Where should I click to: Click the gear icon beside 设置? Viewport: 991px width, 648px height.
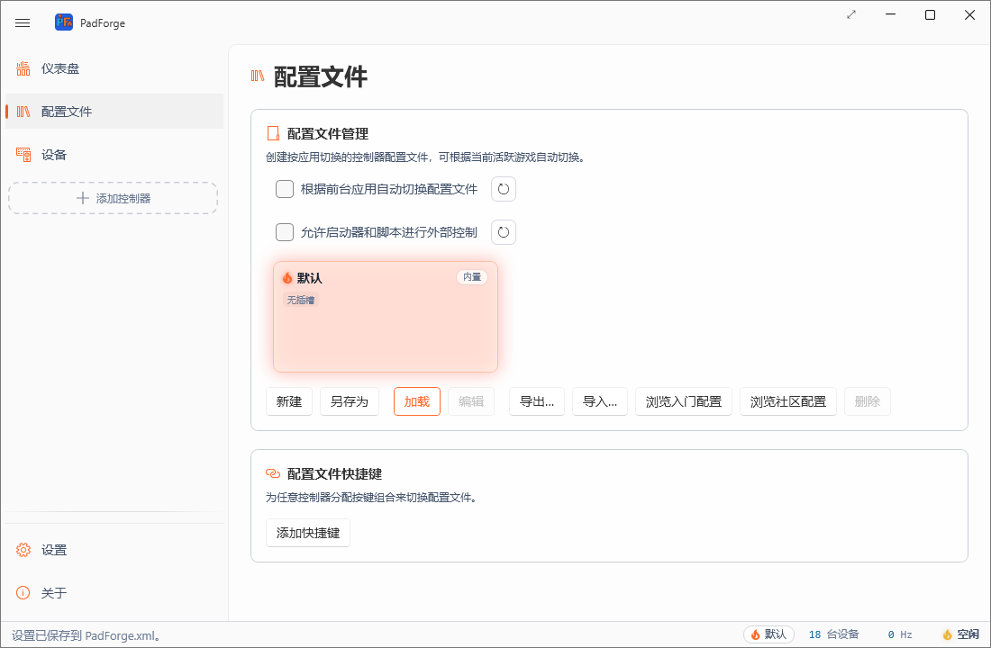(23, 550)
